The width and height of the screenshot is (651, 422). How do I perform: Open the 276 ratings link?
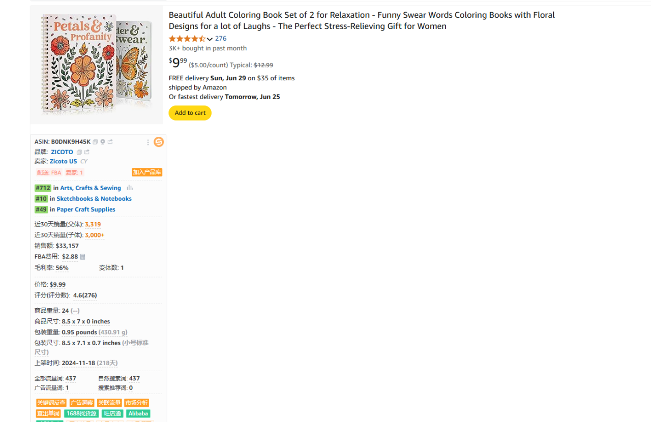pos(221,39)
